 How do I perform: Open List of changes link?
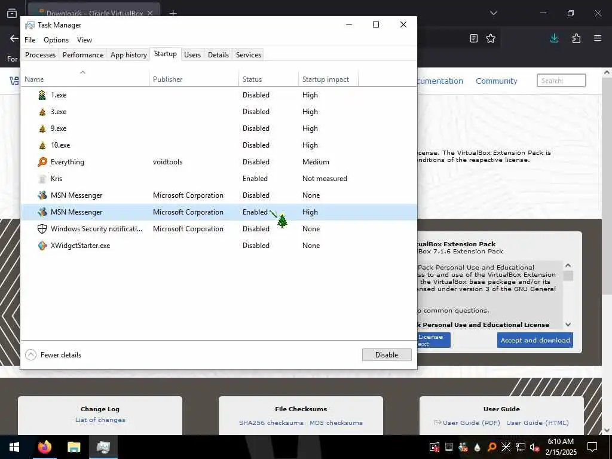click(x=100, y=420)
